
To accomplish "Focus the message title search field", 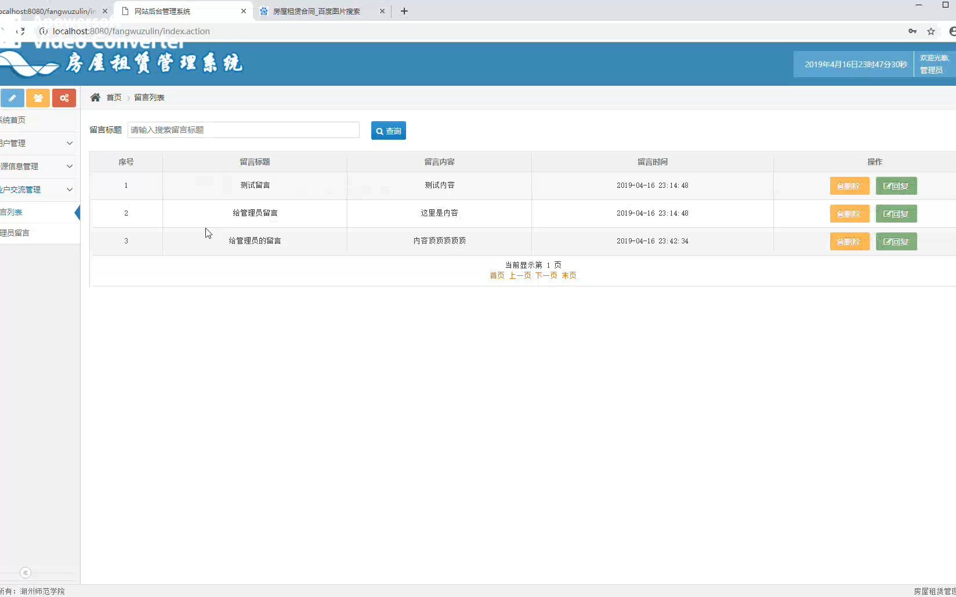I will click(244, 130).
